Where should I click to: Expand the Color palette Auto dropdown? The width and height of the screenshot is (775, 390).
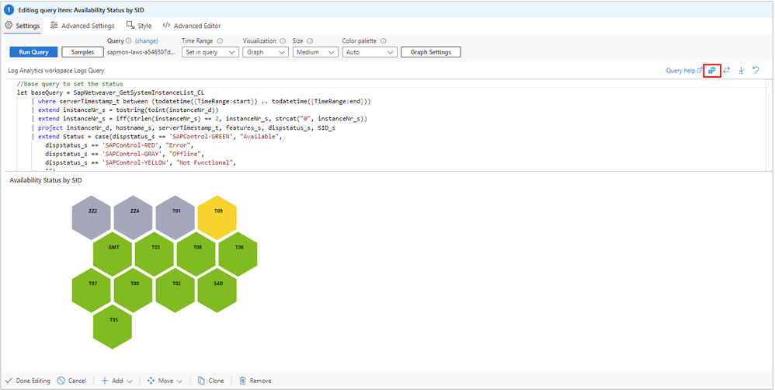370,52
